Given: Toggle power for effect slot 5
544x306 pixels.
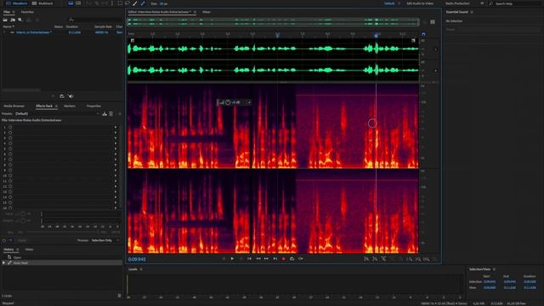Looking at the screenshot, I should [x=10, y=149].
